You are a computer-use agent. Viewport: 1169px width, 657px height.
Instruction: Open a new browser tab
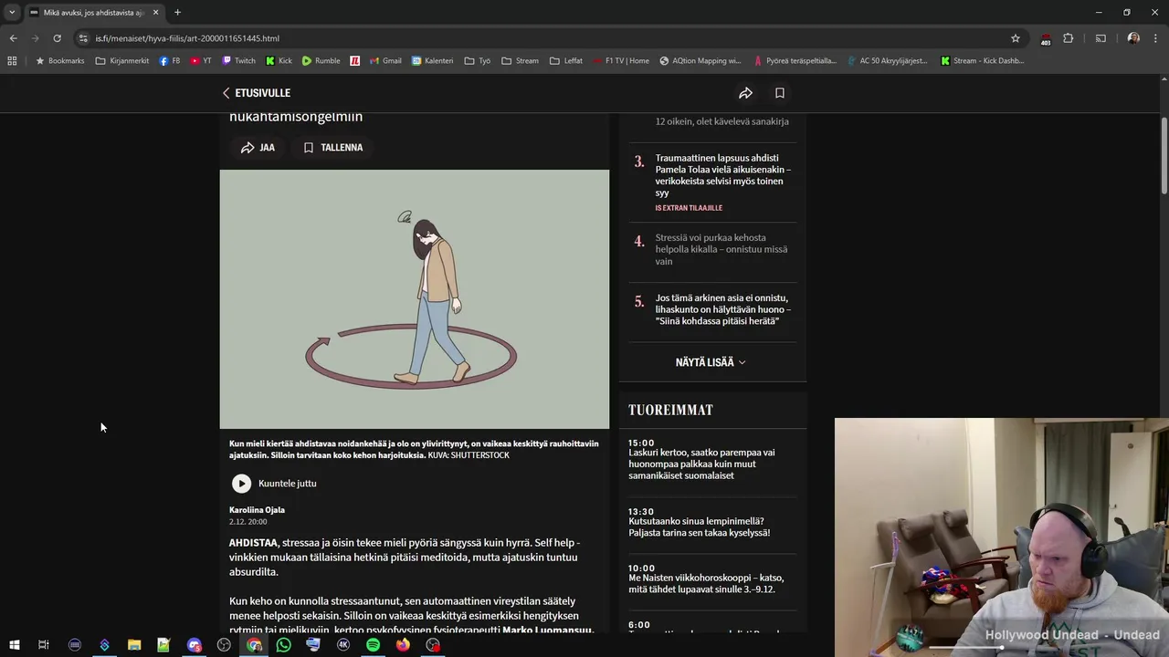point(177,13)
